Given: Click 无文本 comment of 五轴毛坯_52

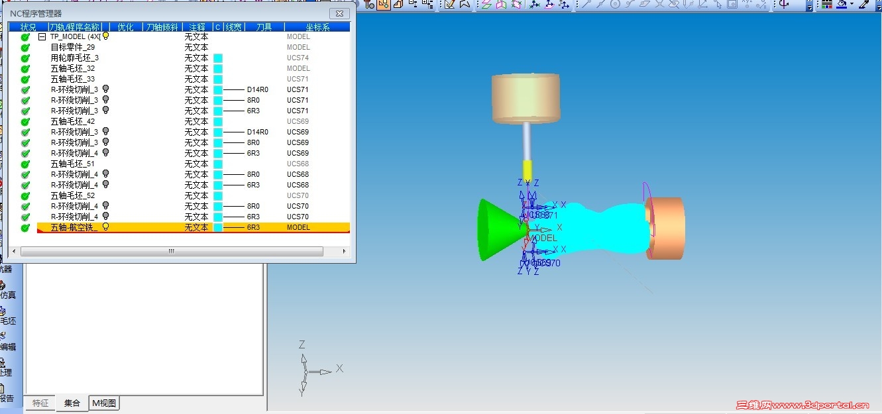Looking at the screenshot, I should click(196, 196).
